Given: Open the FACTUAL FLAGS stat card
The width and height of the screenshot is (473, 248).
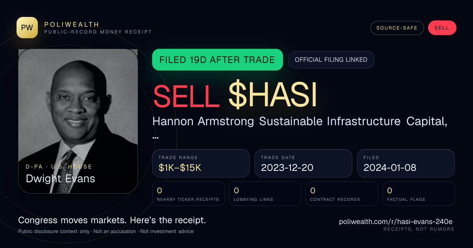Looking at the screenshot, I should tap(418, 194).
